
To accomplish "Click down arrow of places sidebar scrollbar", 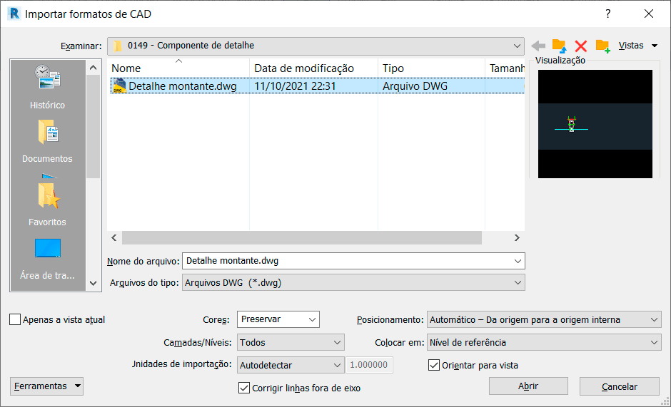I will tap(94, 283).
